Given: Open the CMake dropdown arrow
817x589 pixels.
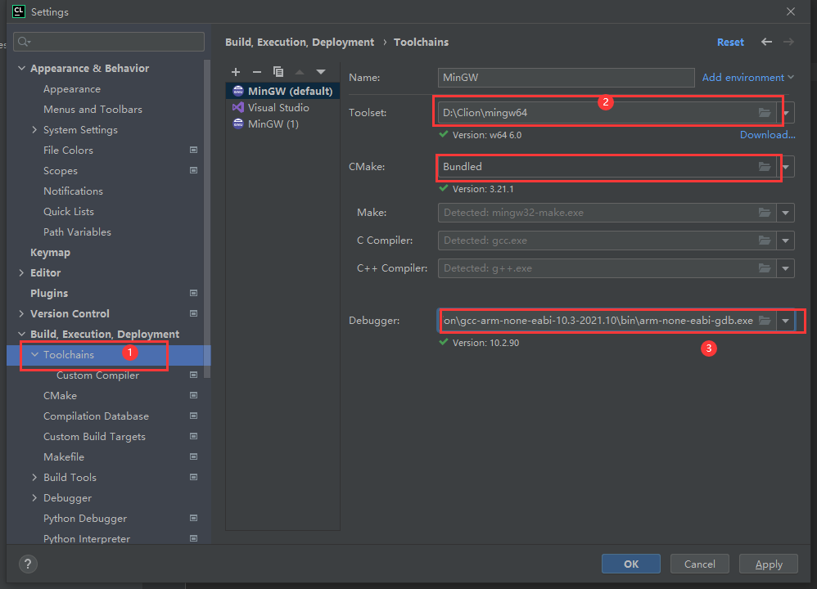Looking at the screenshot, I should (786, 167).
